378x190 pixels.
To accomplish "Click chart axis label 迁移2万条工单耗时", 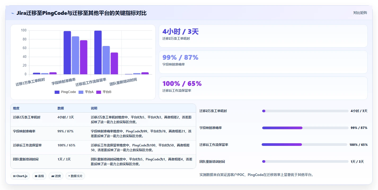I will 30,82.
